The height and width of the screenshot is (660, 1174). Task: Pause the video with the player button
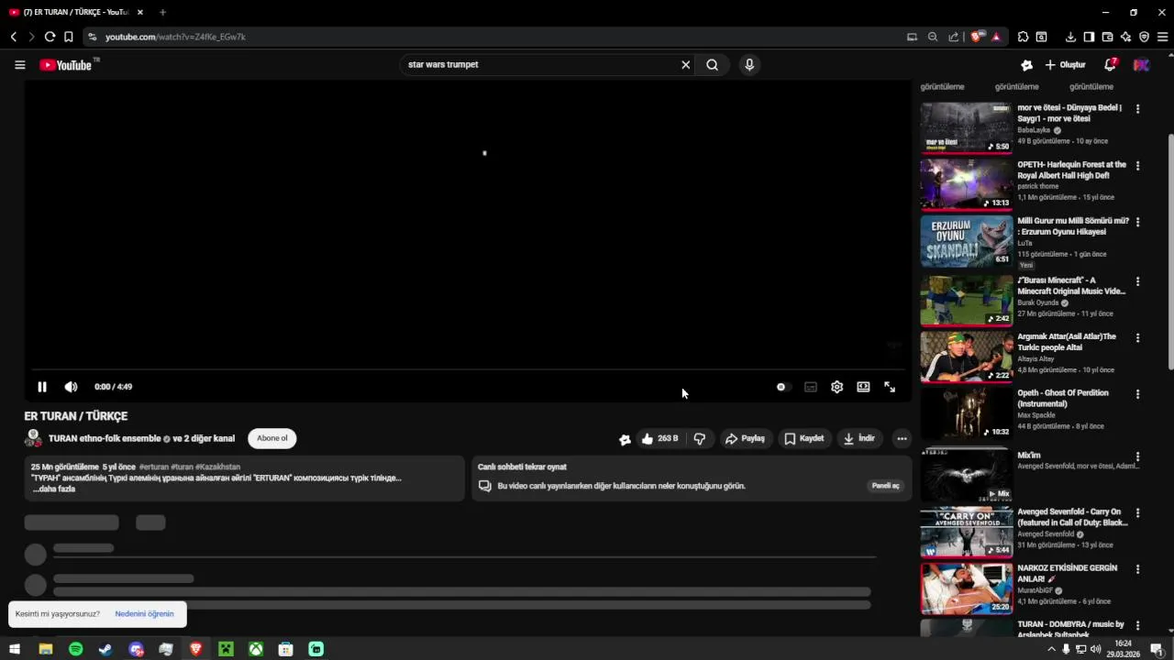pos(41,387)
